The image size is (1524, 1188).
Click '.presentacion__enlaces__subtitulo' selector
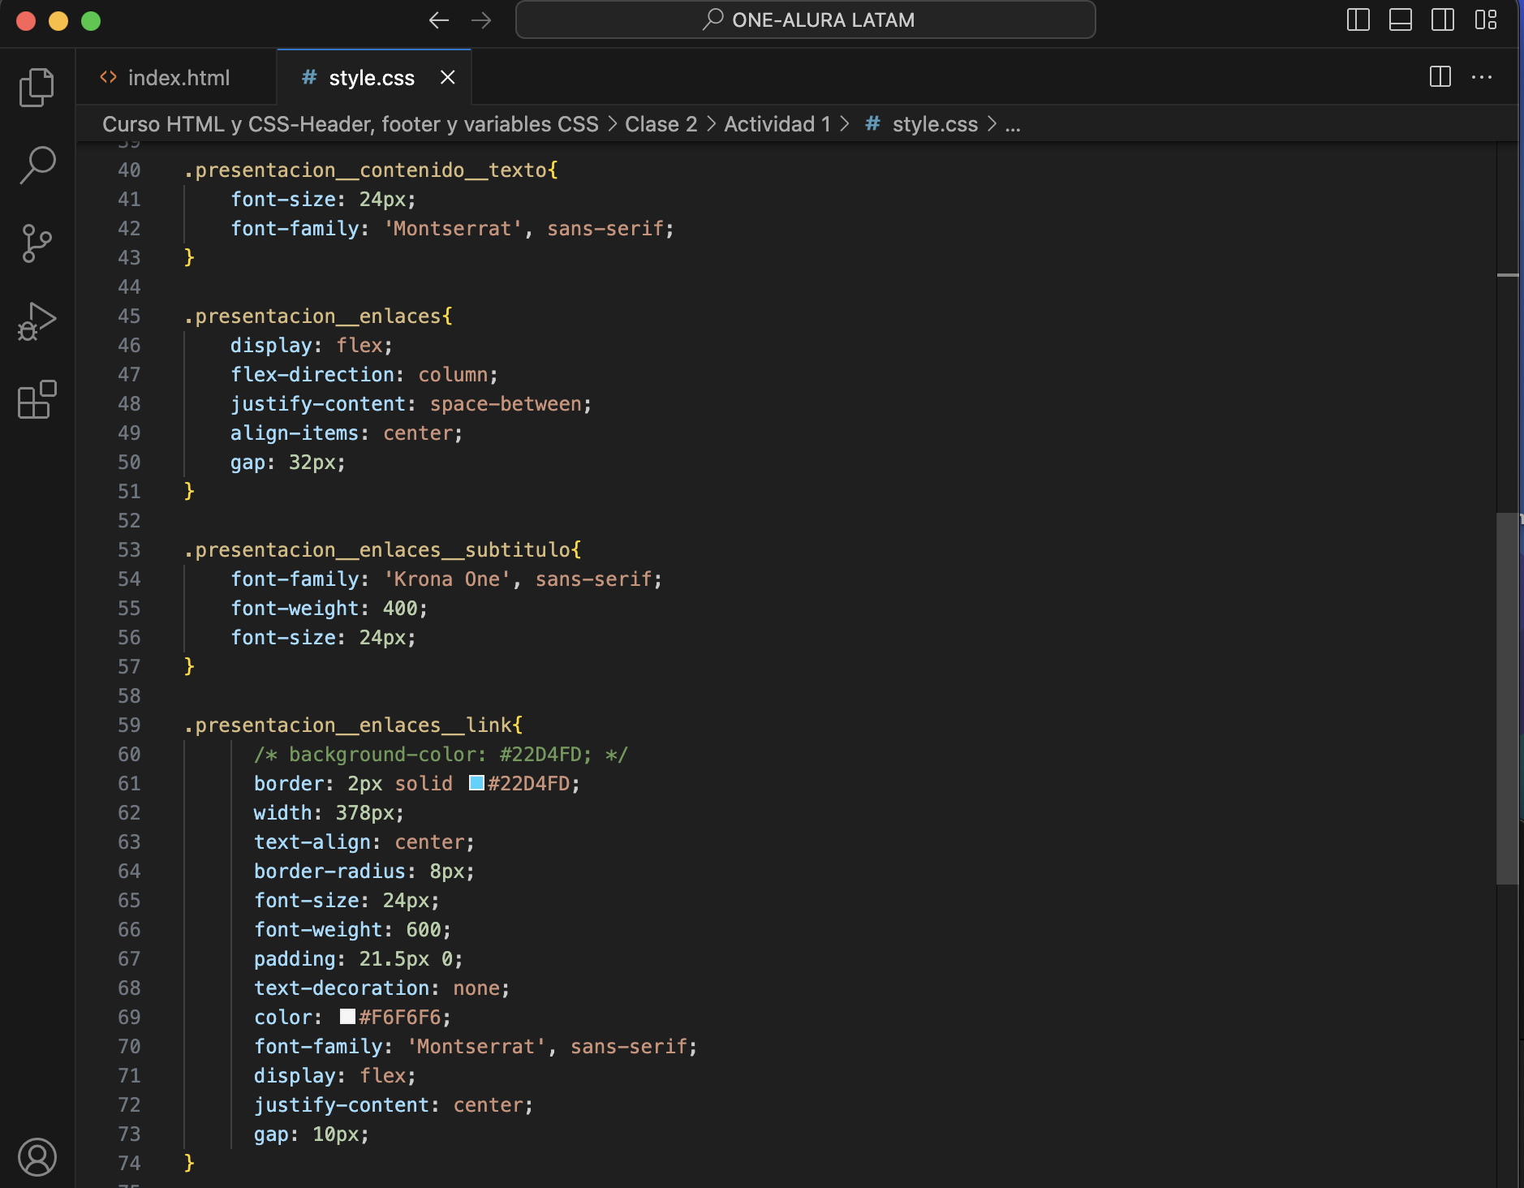pyautogui.click(x=377, y=549)
